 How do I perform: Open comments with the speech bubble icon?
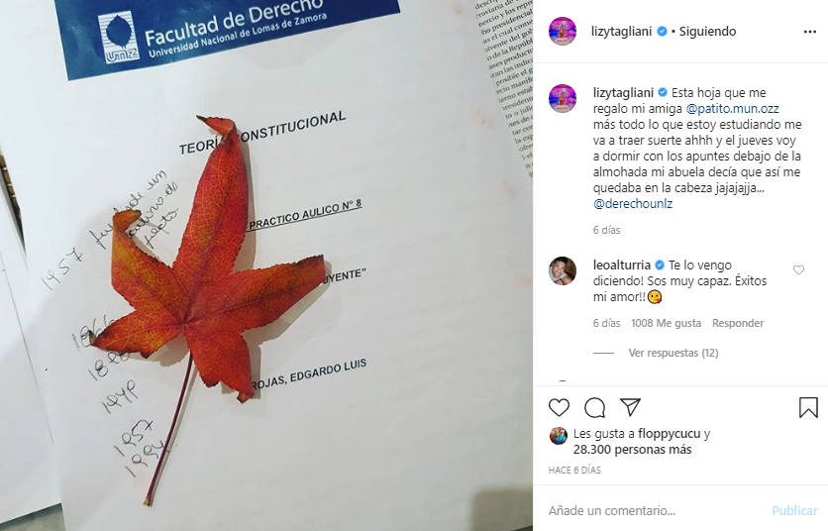[x=594, y=407]
